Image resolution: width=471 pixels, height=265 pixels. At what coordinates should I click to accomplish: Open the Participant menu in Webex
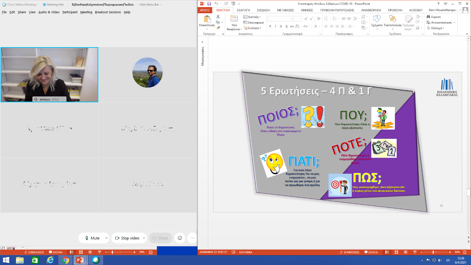tap(70, 12)
